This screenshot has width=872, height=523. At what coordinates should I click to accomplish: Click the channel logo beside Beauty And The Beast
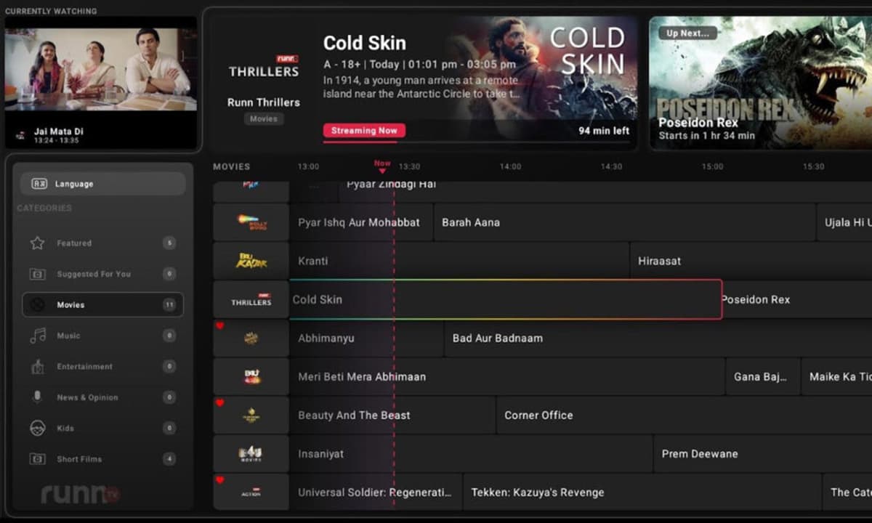pyautogui.click(x=251, y=415)
